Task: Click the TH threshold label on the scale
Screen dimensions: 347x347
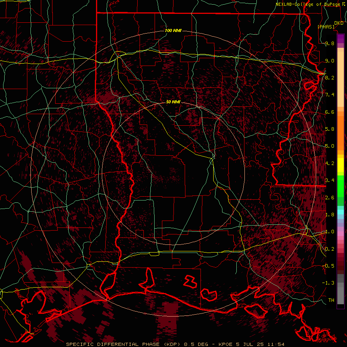Action: tap(331, 300)
